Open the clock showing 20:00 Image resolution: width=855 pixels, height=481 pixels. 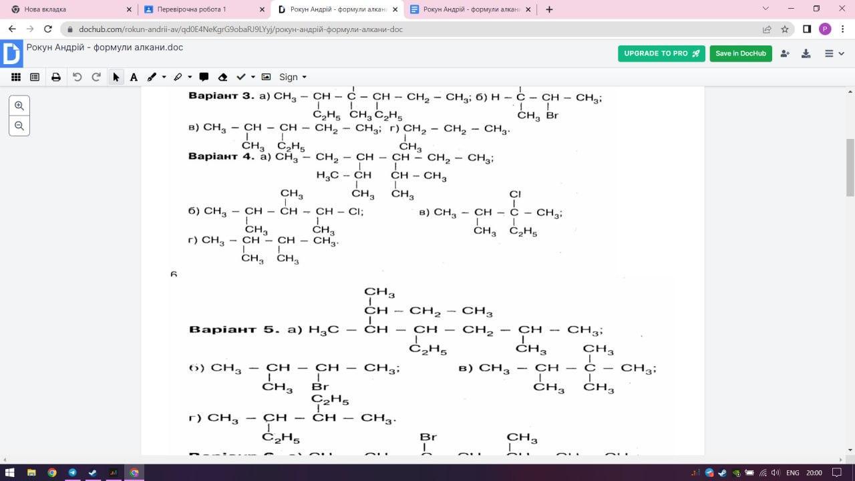[x=814, y=473]
